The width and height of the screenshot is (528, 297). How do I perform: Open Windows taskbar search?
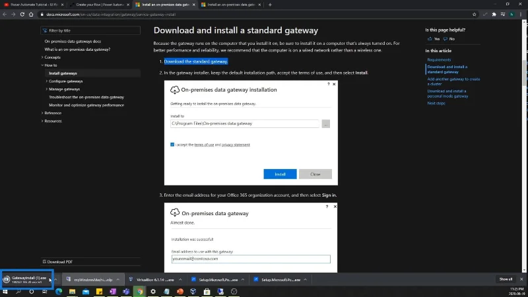point(18,291)
